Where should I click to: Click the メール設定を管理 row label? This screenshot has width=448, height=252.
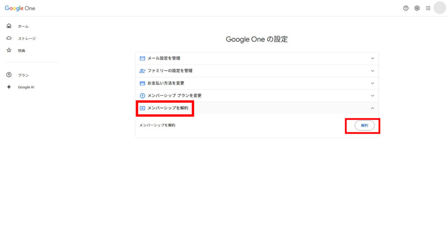coord(164,58)
